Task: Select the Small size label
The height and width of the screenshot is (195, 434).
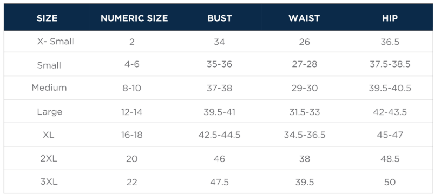Action: click(49, 65)
